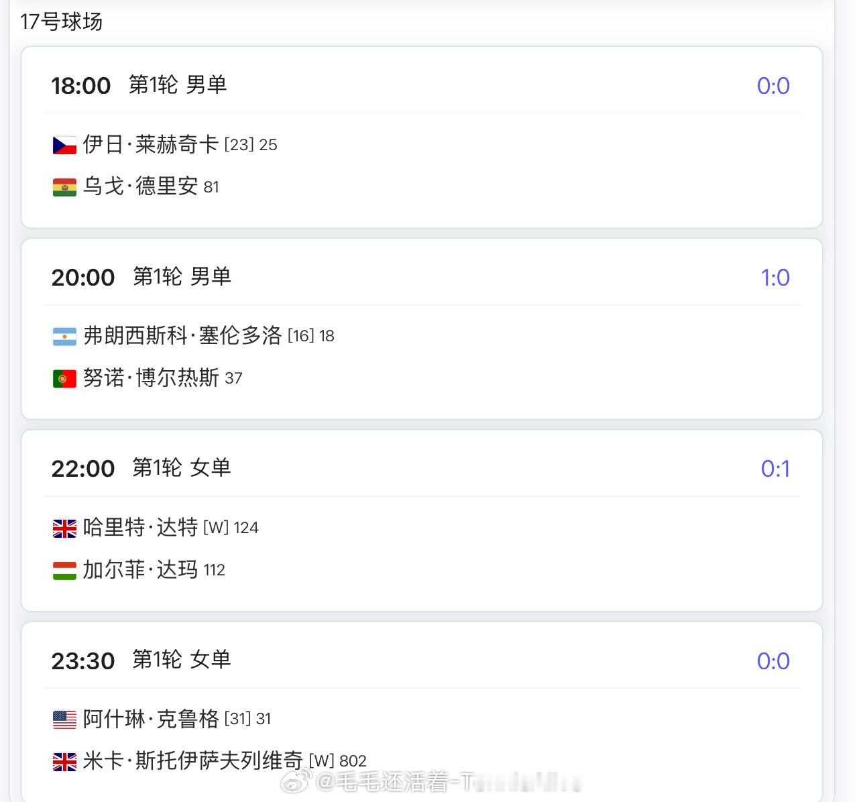Viewport: 865px width, 802px height.
Task: Select player name 弗朗西斯科·塞伦多洛
Action: [182, 335]
